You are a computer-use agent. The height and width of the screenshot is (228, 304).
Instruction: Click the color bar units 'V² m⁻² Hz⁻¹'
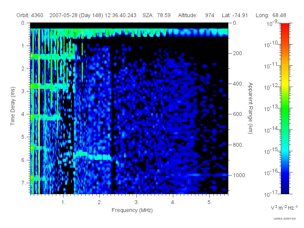284,207
